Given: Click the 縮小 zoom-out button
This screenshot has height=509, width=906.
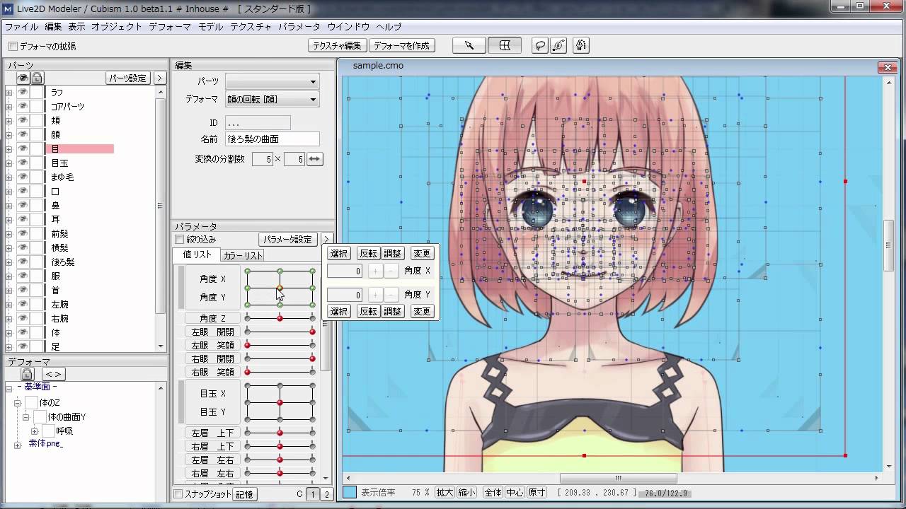Looking at the screenshot, I should point(467,493).
